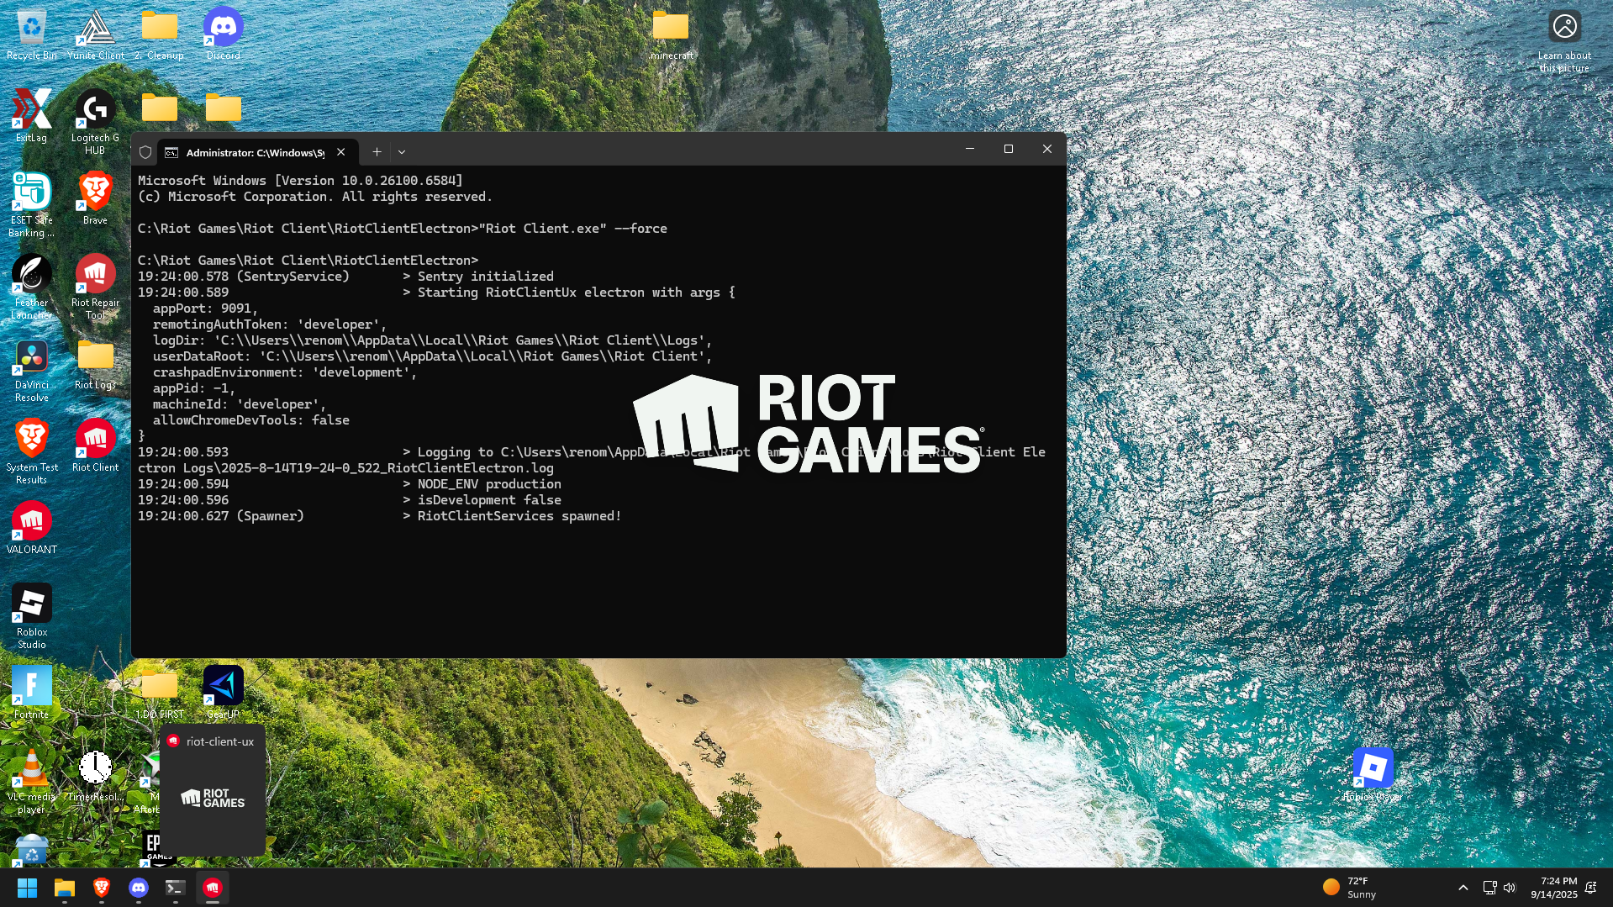Launch the ExitLag desktop shortcut
The height and width of the screenshot is (907, 1613).
[x=31, y=116]
